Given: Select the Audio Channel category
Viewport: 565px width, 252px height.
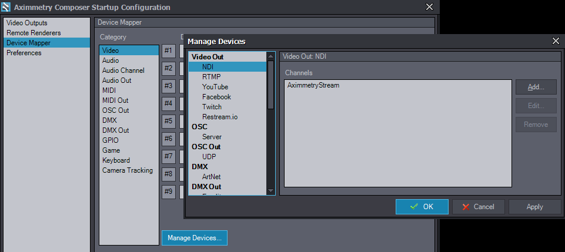Looking at the screenshot, I should pyautogui.click(x=129, y=70).
